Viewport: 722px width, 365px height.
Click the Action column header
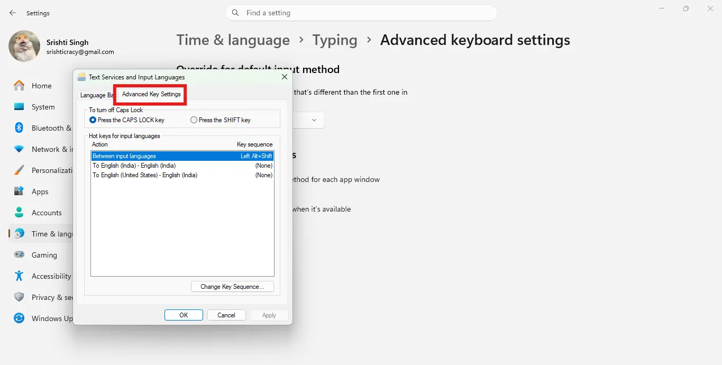point(100,144)
